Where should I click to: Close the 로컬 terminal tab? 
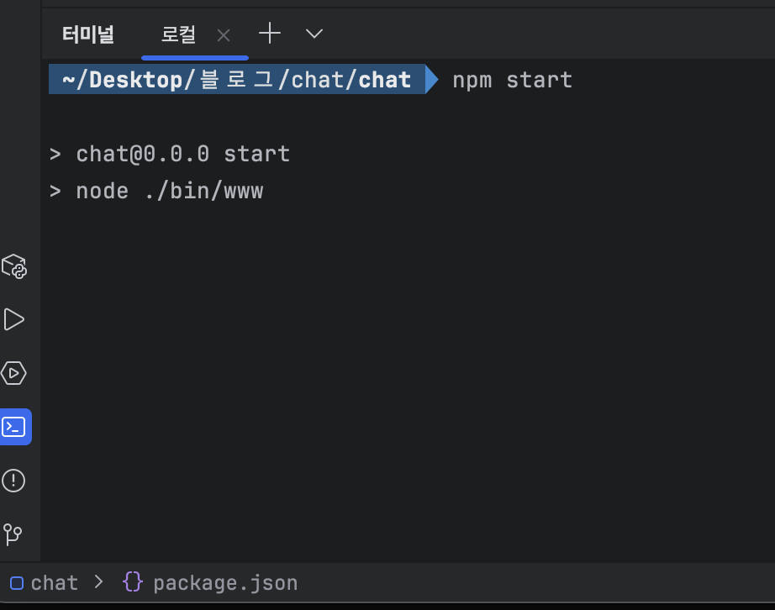[x=223, y=34]
